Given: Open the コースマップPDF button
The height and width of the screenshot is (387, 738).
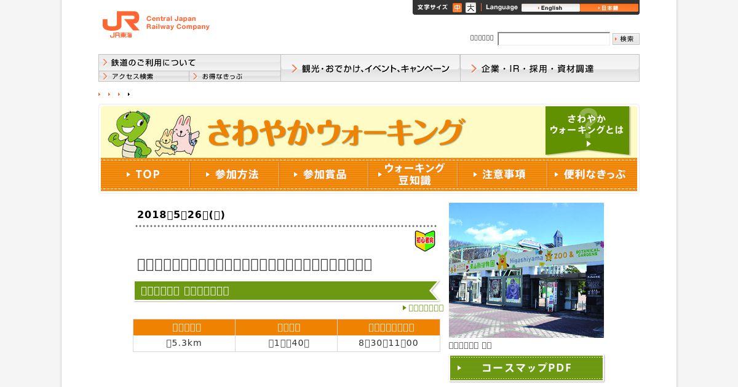Looking at the screenshot, I should coord(526,368).
